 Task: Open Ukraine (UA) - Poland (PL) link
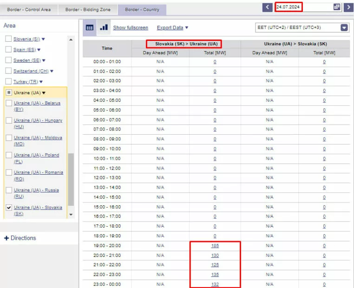tap(36, 158)
